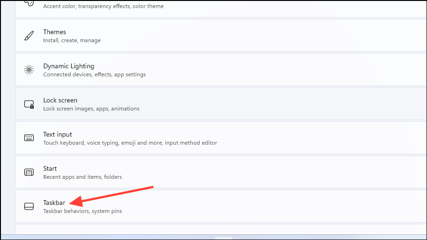Click the Taskbar icon
This screenshot has width=427, height=240.
coord(29,206)
